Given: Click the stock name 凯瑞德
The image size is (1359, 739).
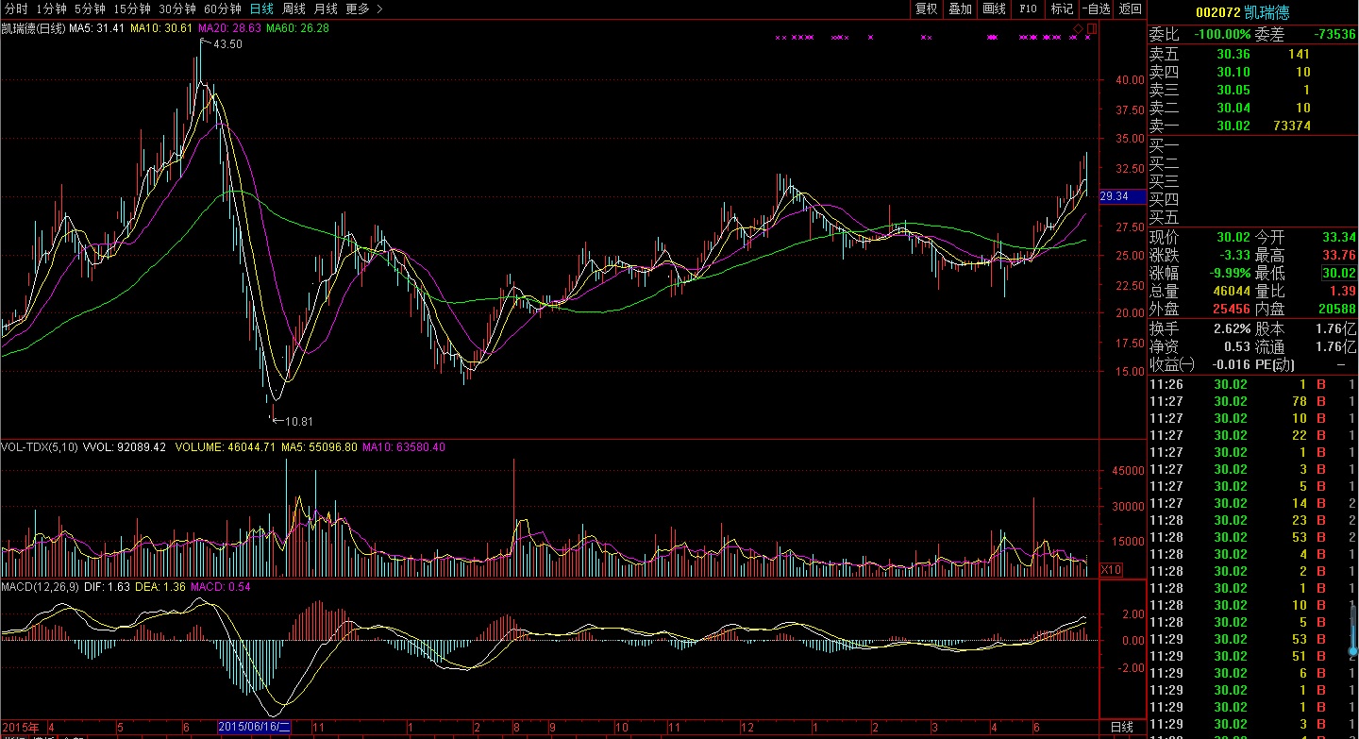Looking at the screenshot, I should click(x=1267, y=12).
